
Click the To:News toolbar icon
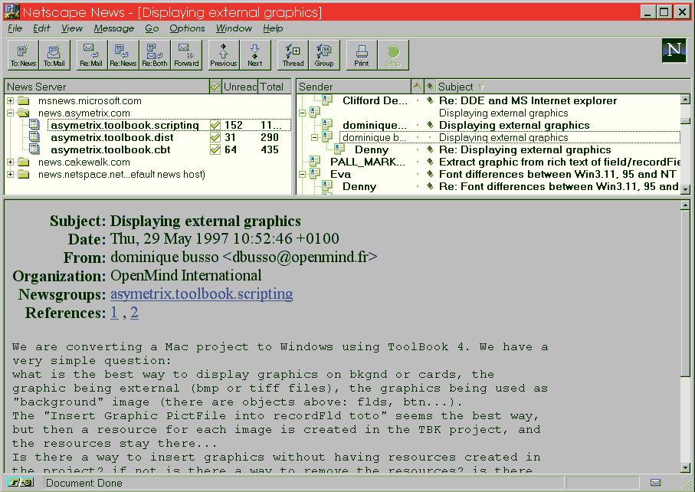point(23,55)
